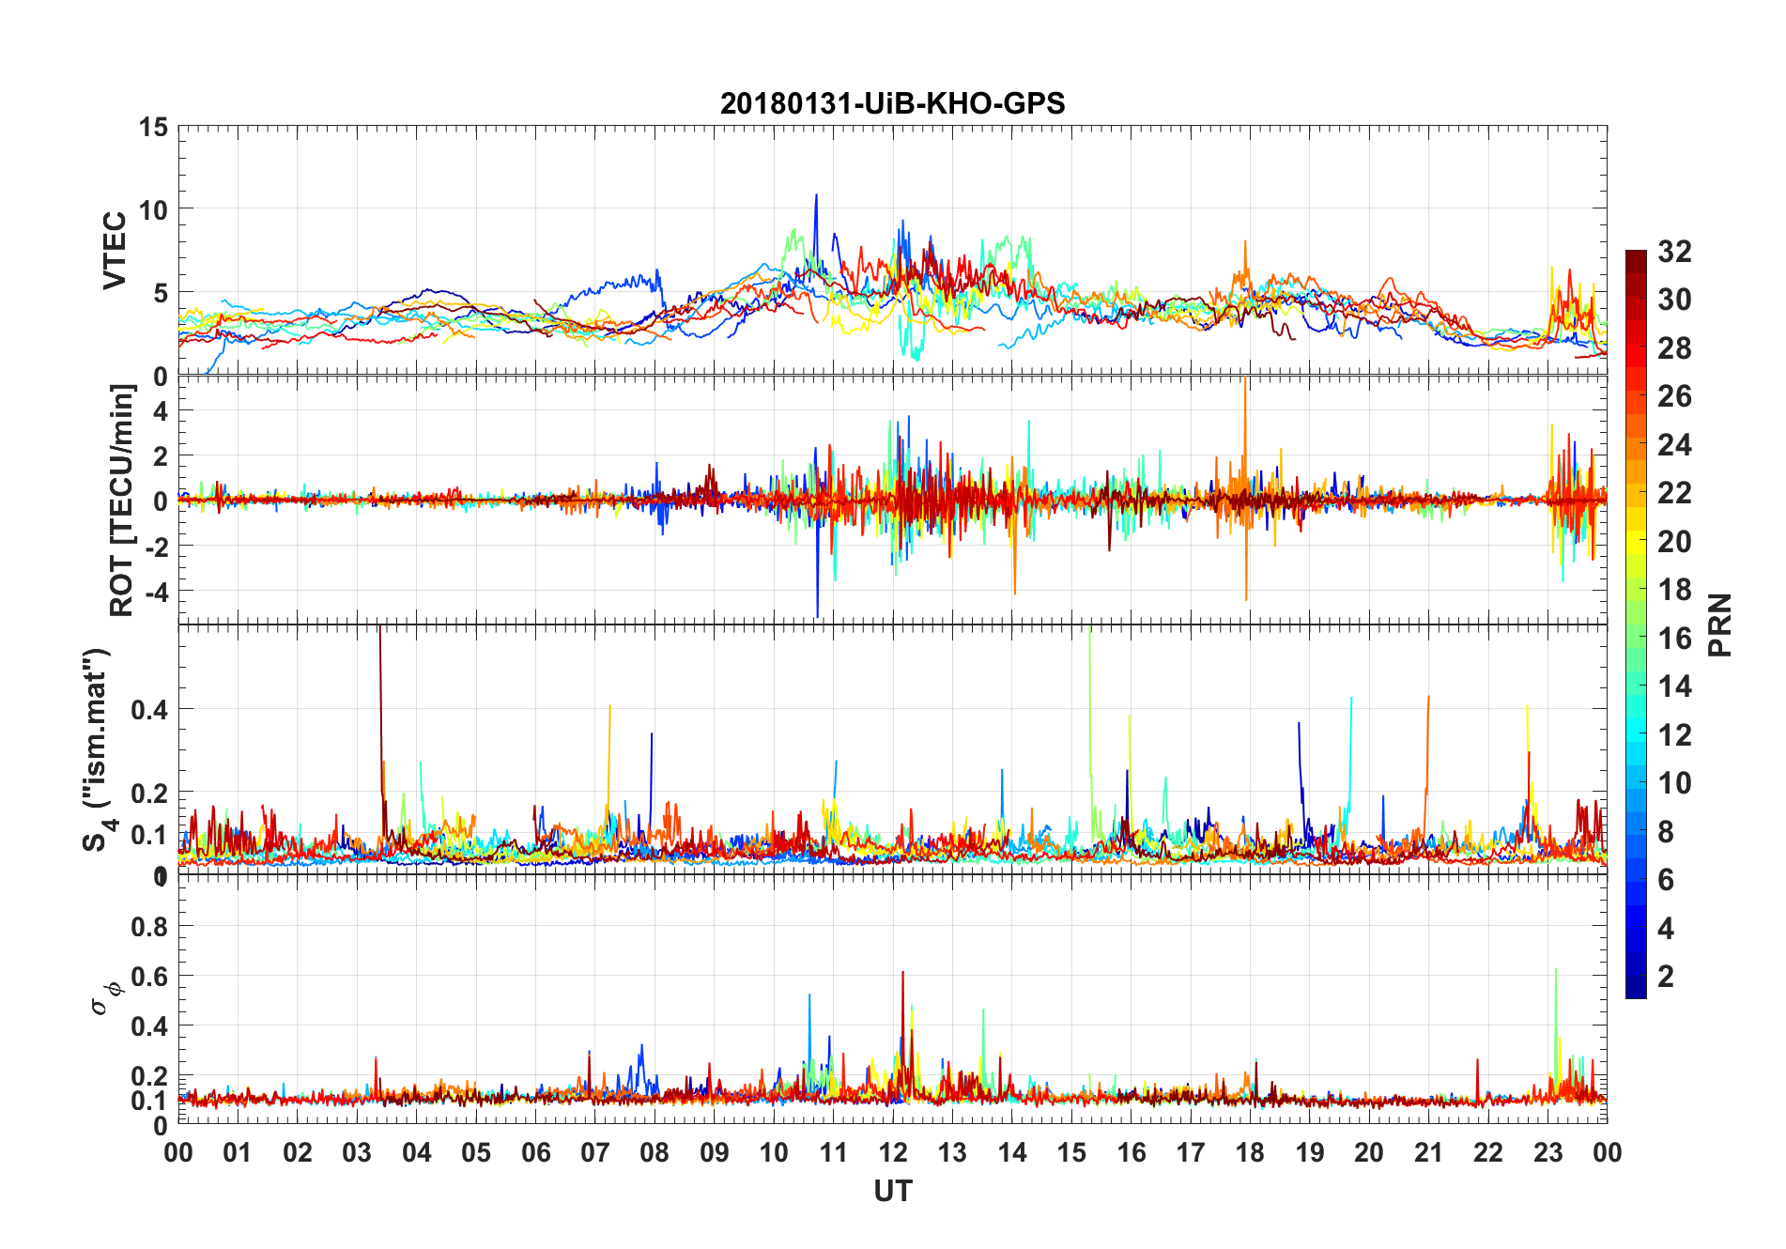
Task: Select x-axis hour tick 01
Action: click(238, 1152)
